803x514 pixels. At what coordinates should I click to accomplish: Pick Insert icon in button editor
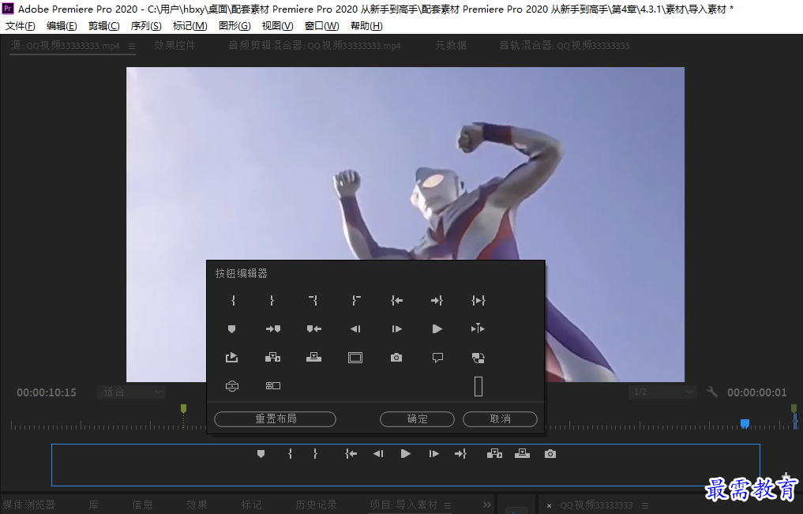[273, 358]
